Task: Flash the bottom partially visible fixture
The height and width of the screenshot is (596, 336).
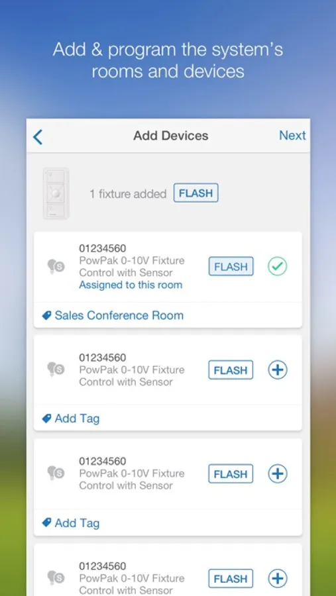Action: pyautogui.click(x=231, y=579)
